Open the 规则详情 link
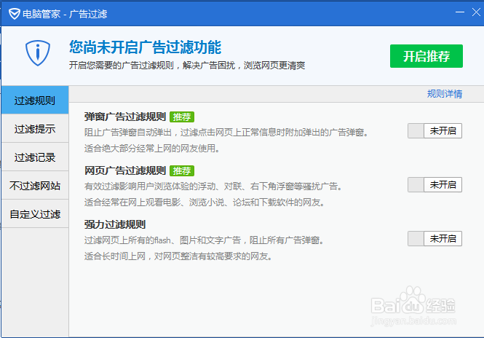The image size is (484, 338). [x=445, y=94]
